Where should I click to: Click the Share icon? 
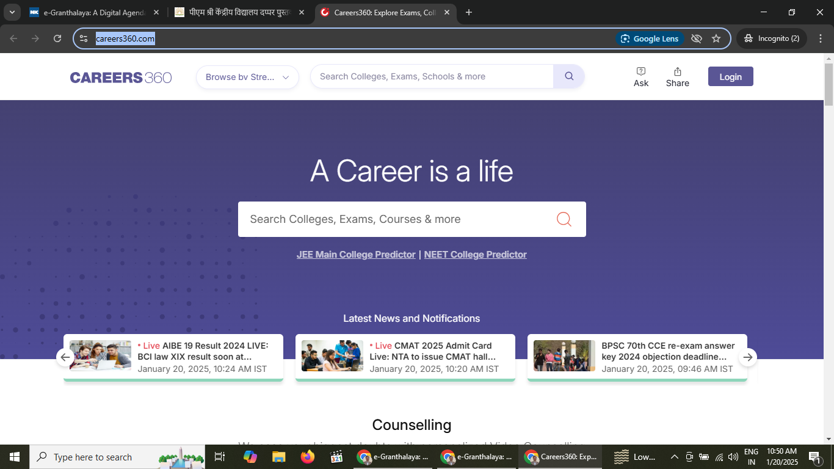pos(678,77)
